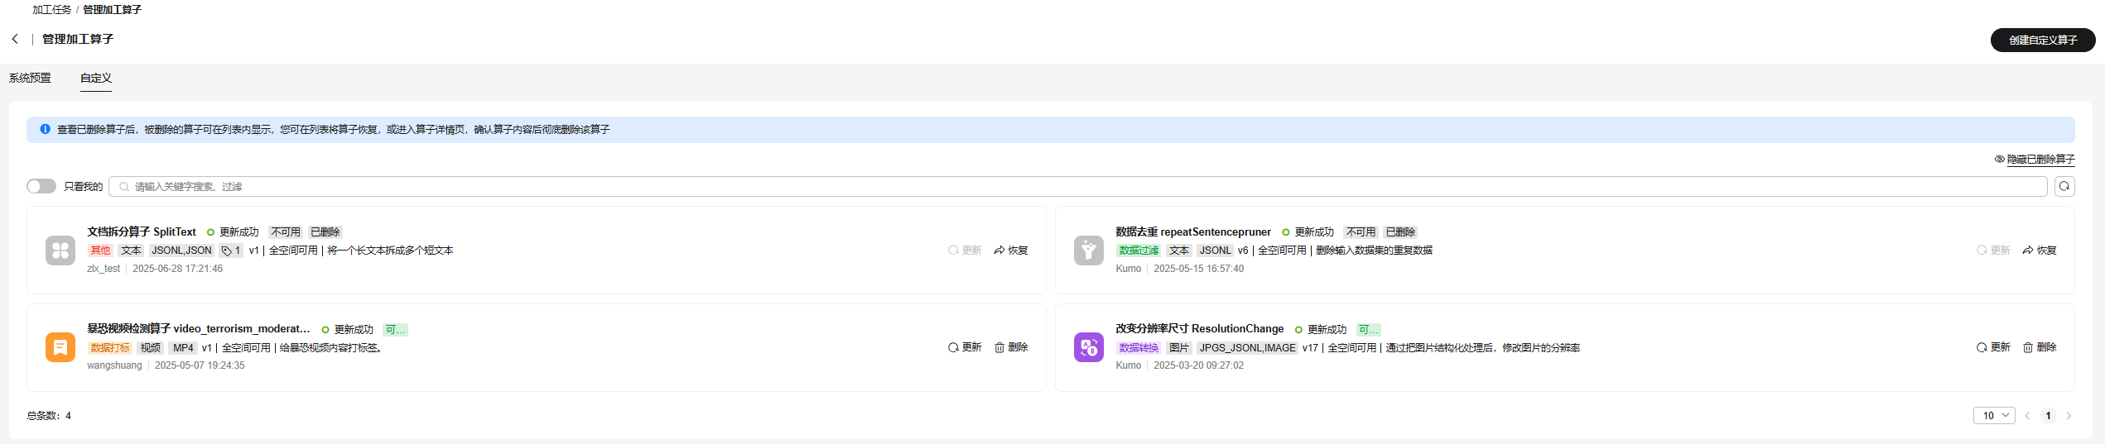
Task: Click the search magnifier icon in search field
Action: [124, 187]
